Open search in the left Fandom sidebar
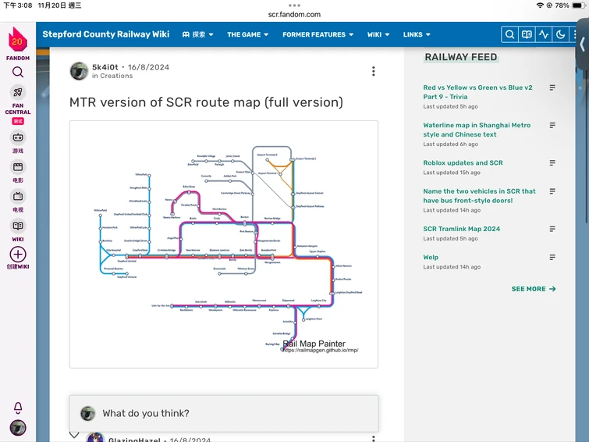The height and width of the screenshot is (442, 589). click(x=18, y=72)
